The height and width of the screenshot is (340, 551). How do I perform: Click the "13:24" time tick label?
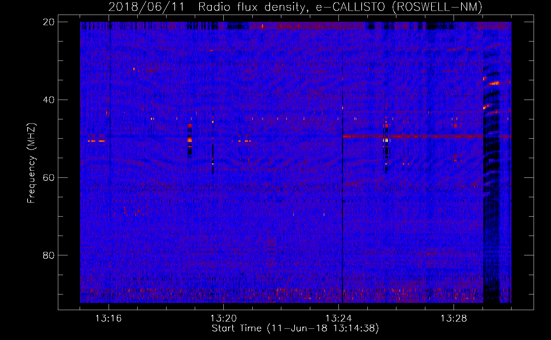(339, 319)
